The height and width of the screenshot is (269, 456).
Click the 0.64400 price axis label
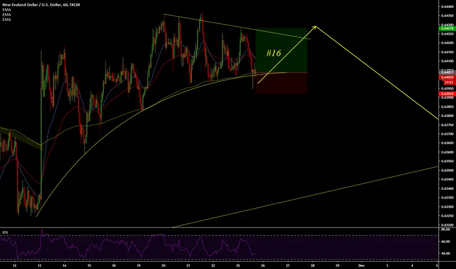point(447,6)
